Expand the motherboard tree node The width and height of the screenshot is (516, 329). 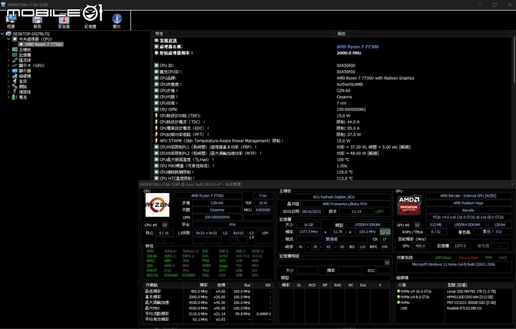tap(9, 49)
